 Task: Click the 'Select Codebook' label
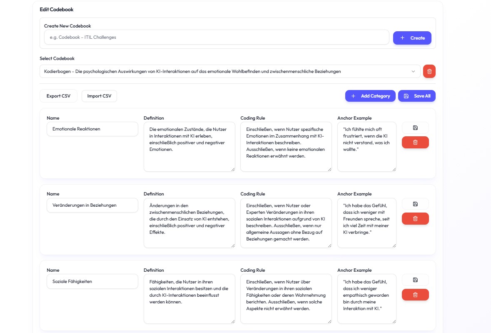tap(57, 59)
